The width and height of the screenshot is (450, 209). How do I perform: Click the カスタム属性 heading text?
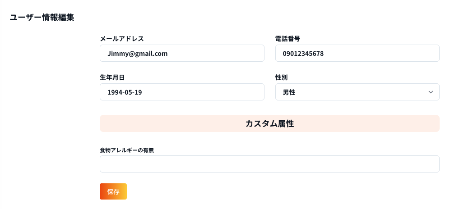pos(269,123)
